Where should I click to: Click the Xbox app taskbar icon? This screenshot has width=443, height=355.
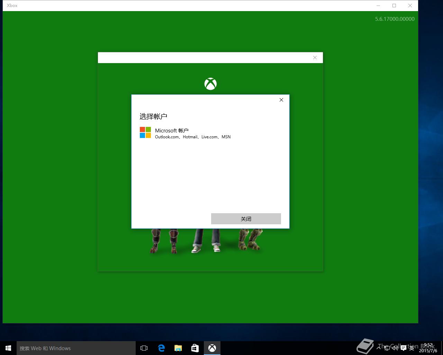(x=212, y=348)
